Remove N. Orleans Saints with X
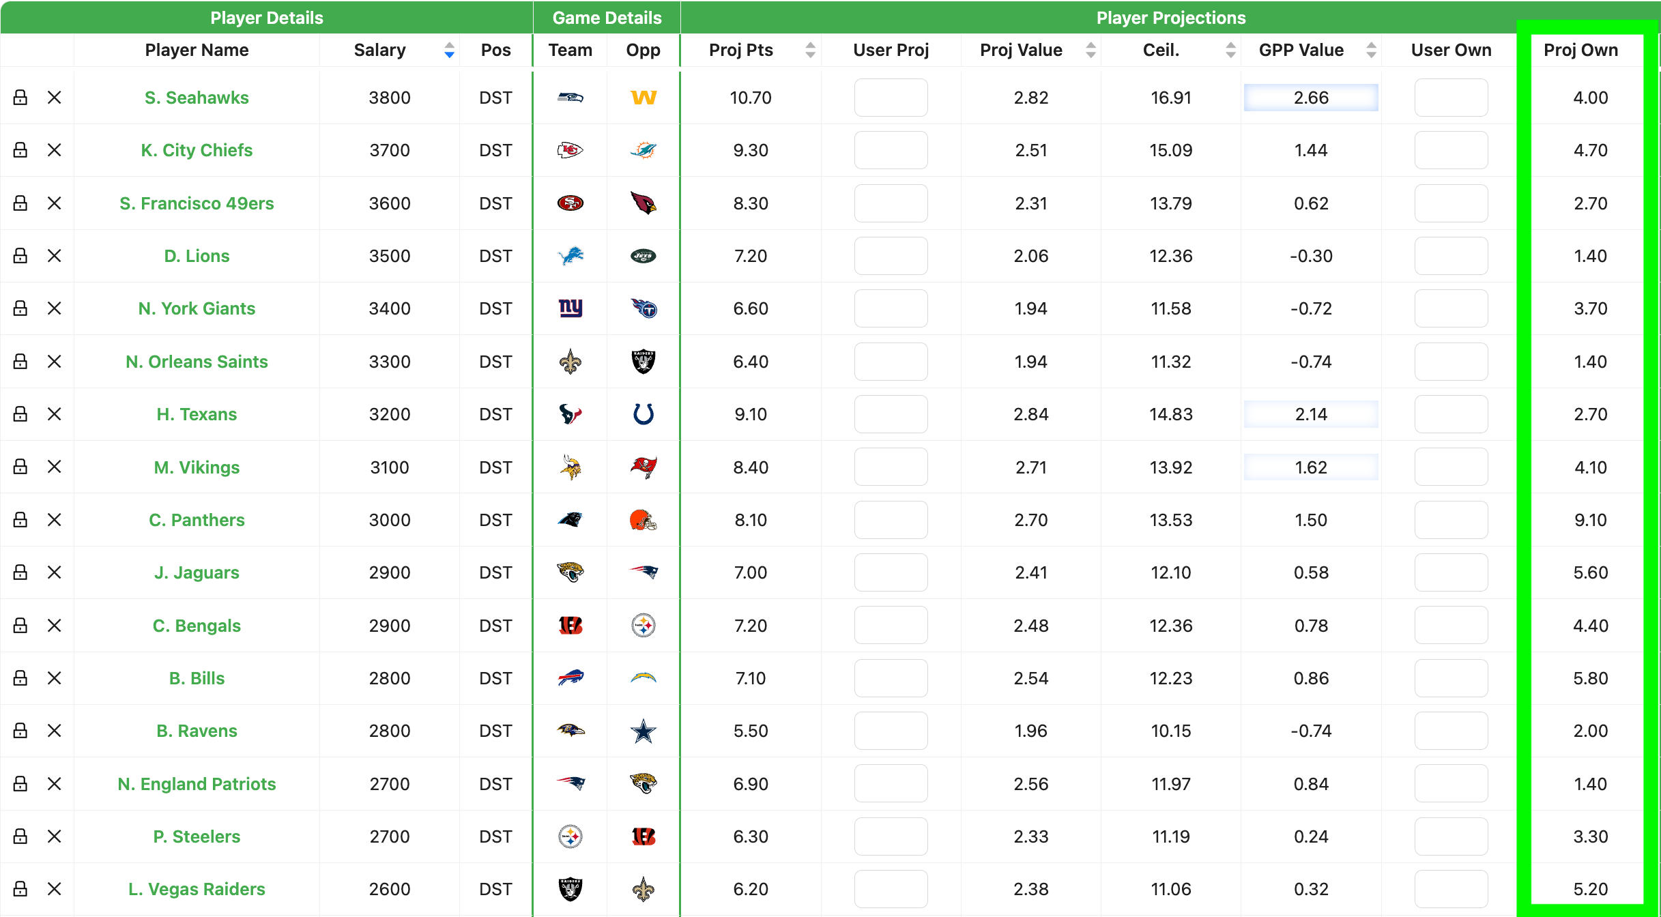This screenshot has width=1661, height=917. pyautogui.click(x=55, y=362)
